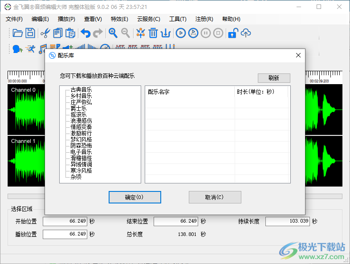This screenshot has width=350, height=264.
Task: Save the audio with floppy disk icon
Action: (30, 33)
